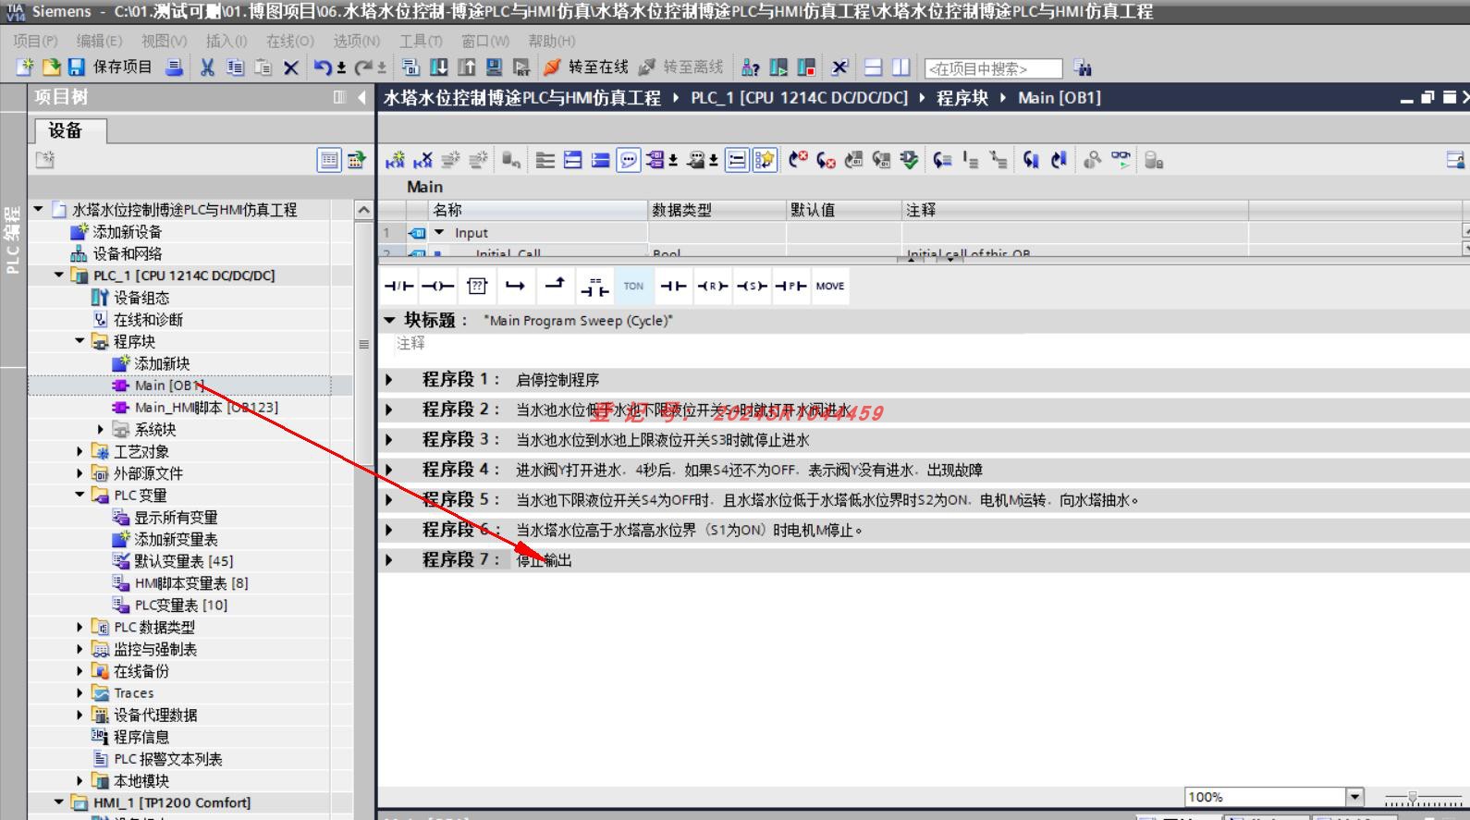Open the 选项(N) menu

click(x=356, y=41)
